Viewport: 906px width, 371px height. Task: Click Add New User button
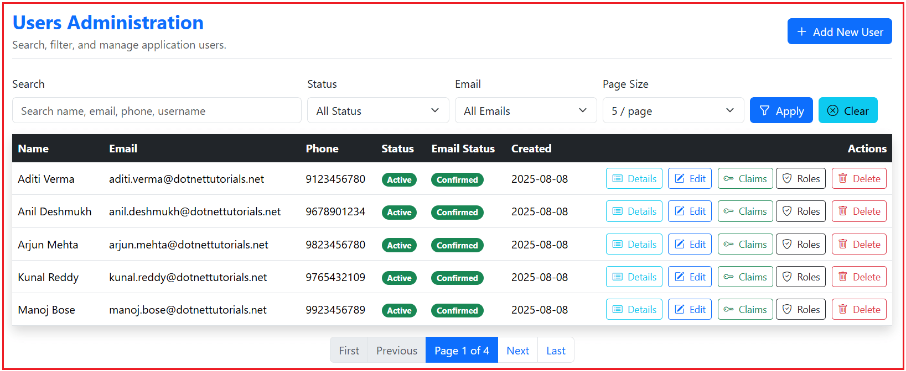coord(840,31)
